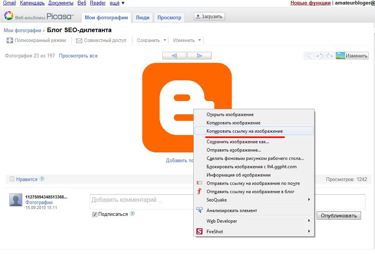Click Мои фотографии breadcrumb link
The width and height of the screenshot is (375, 254).
click(22, 30)
